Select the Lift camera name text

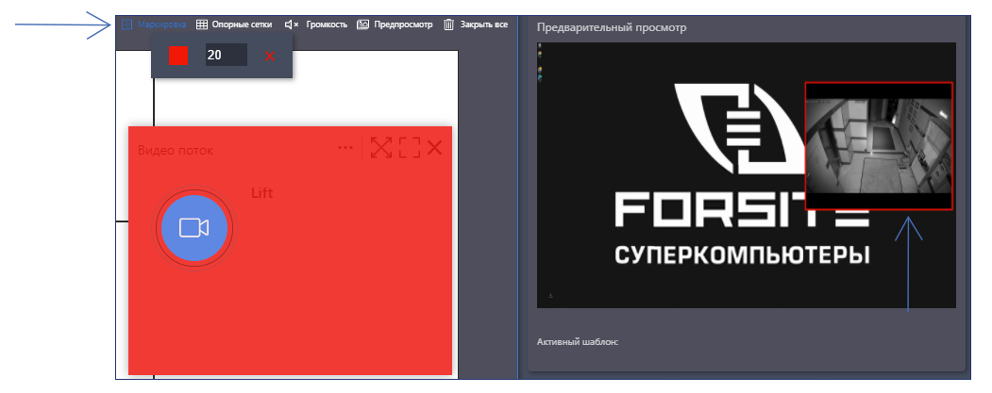[261, 193]
